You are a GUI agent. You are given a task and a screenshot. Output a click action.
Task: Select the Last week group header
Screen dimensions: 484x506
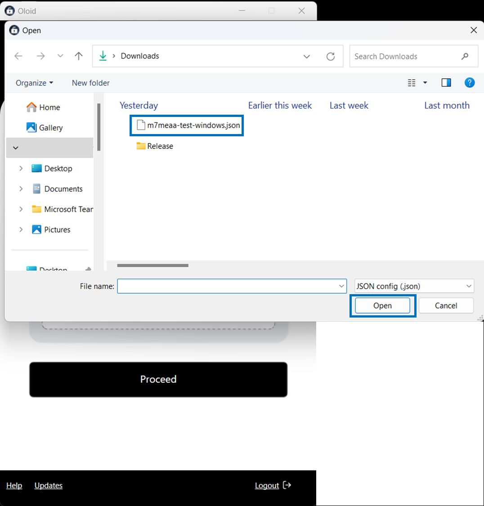349,106
